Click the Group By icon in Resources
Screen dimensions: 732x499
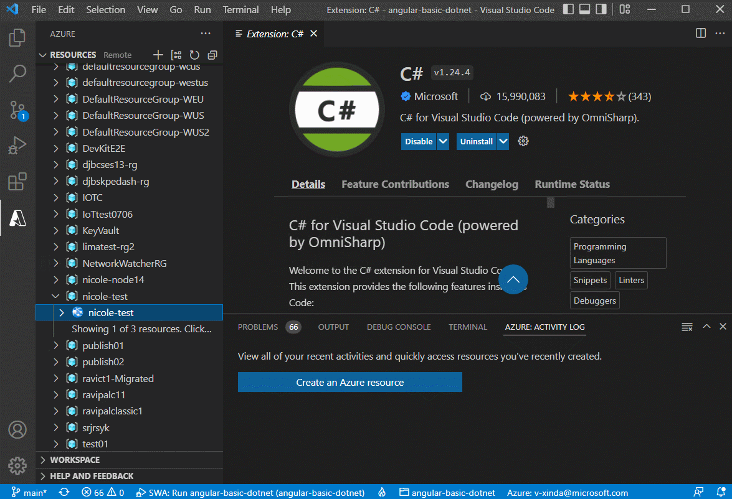coord(176,55)
